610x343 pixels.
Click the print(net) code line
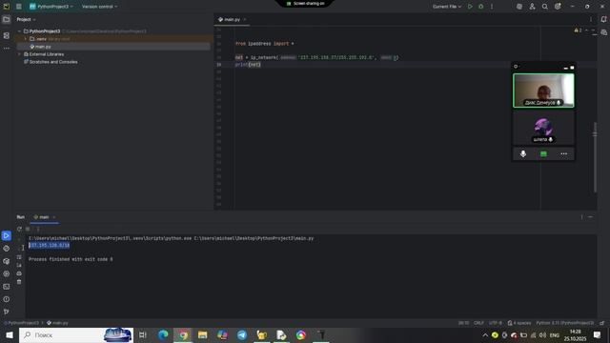click(248, 65)
